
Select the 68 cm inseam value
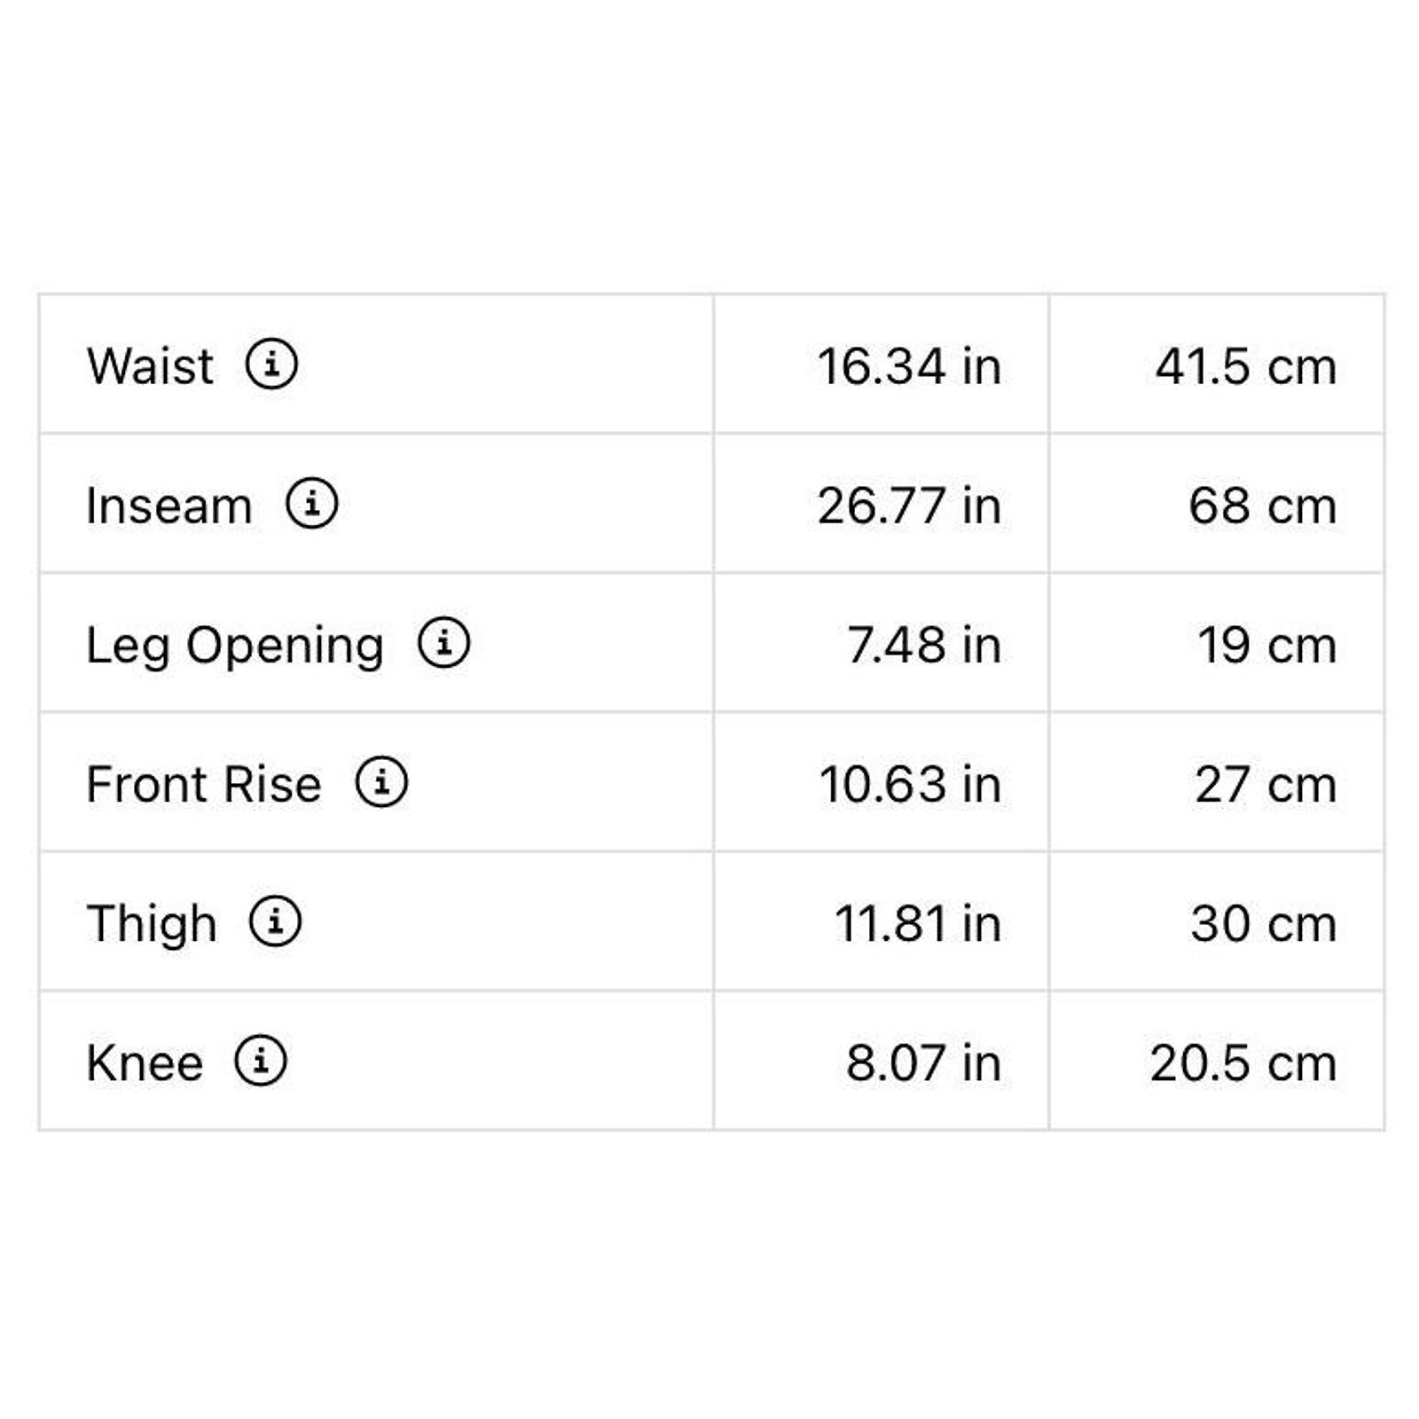(1263, 506)
